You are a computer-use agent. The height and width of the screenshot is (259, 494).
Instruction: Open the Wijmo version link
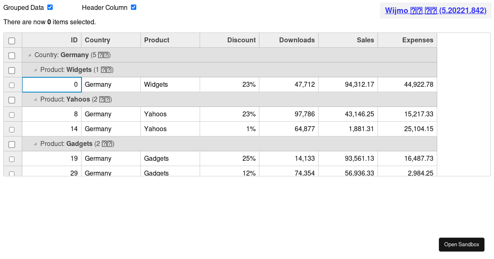click(x=436, y=11)
